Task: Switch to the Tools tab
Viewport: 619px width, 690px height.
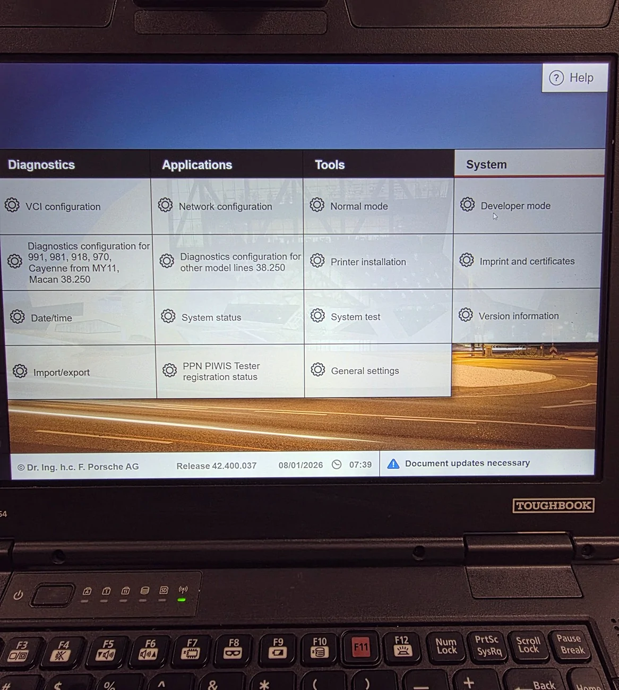Action: click(379, 165)
